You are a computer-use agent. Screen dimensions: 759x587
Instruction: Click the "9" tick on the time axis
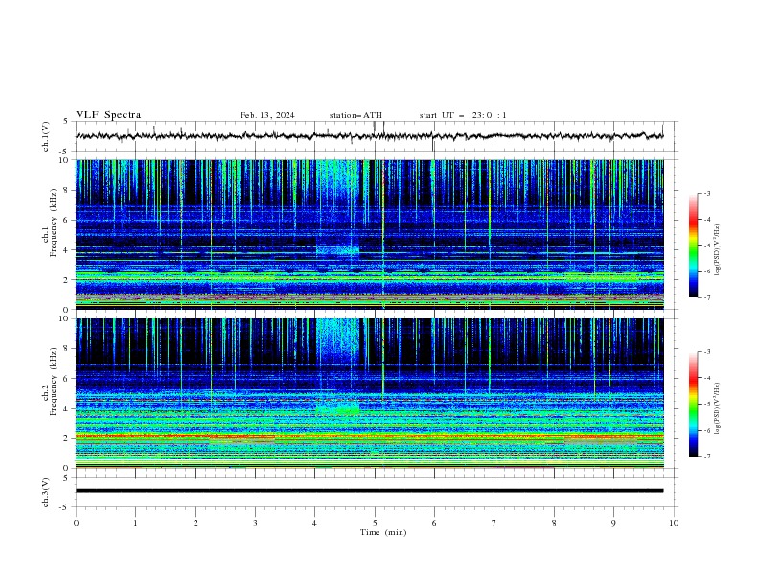[613, 523]
